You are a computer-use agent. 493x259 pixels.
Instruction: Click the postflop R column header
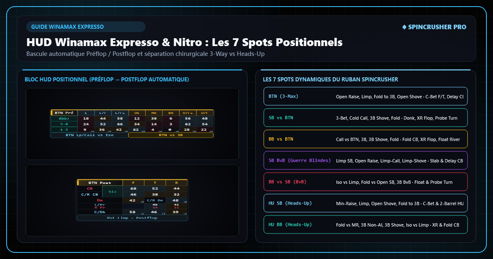click(x=177, y=183)
